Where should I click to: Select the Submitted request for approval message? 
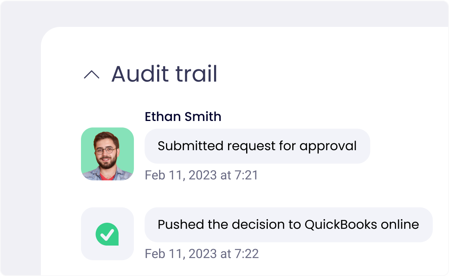[x=257, y=146]
